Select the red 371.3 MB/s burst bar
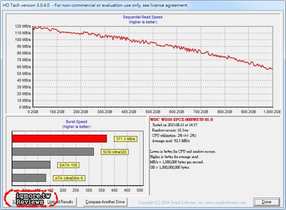Screen dimensions: 286x210 click(x=60, y=139)
